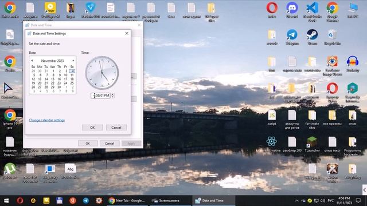Open Windows Start menu
The image size is (367, 206).
pyautogui.click(x=6, y=201)
